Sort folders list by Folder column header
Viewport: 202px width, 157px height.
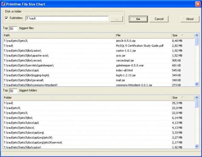tap(87, 98)
